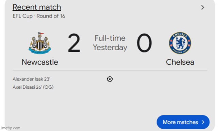
Task: Click the imgflip.com watermark
Action: click(11, 128)
